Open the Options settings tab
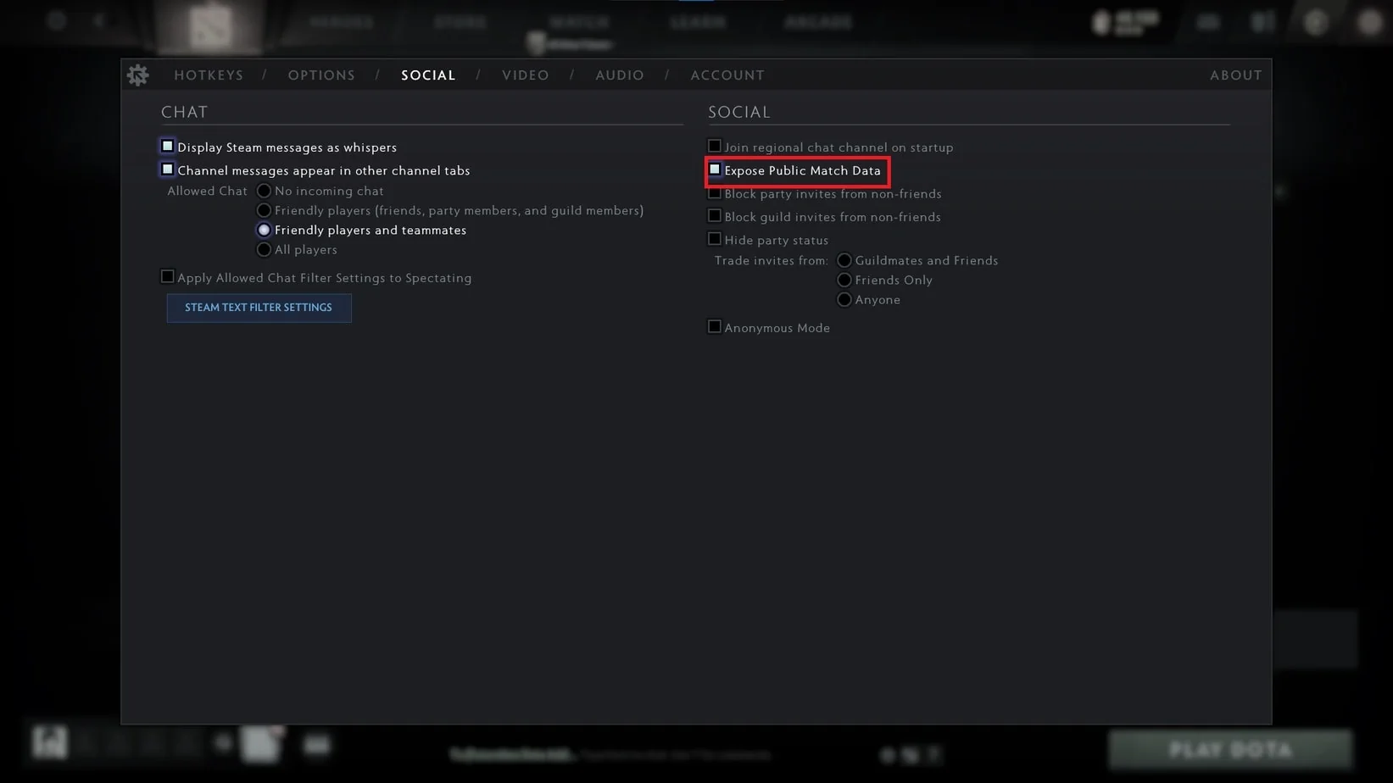 [321, 75]
